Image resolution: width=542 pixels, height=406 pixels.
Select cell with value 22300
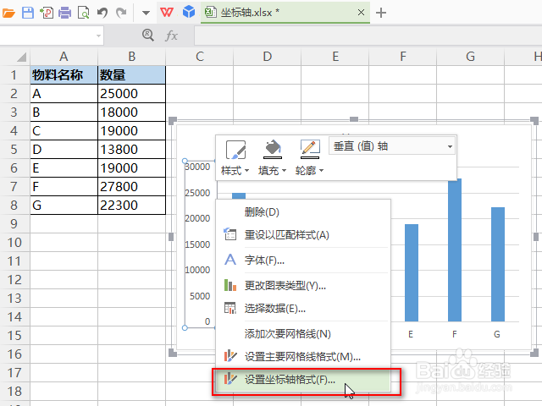pos(132,206)
